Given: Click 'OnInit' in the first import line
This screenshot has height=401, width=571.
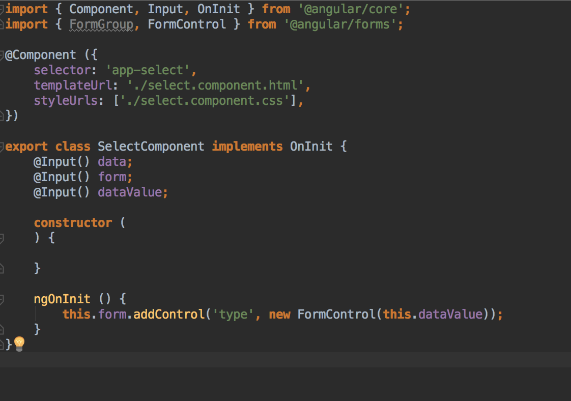Looking at the screenshot, I should point(218,9).
